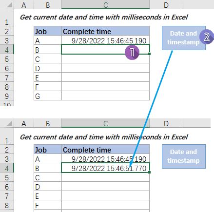214x212 pixels.
Task: Select job A cell in upper sheet
Action: pyautogui.click(x=48, y=40)
